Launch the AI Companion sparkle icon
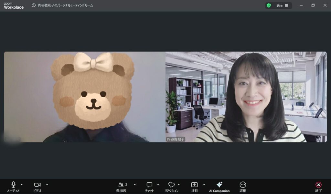Image resolution: width=331 pixels, height=194 pixels. 219,185
